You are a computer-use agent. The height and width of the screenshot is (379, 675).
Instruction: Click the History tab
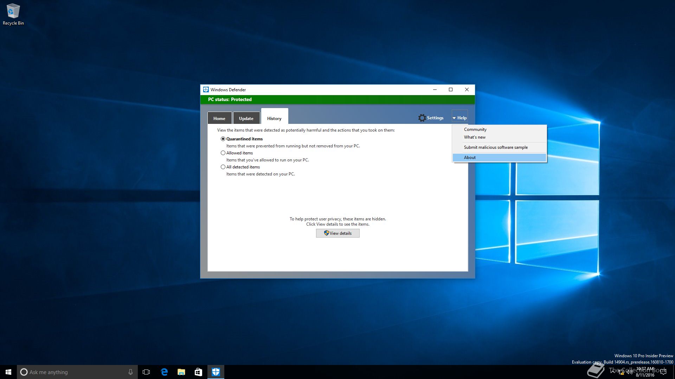274,117
